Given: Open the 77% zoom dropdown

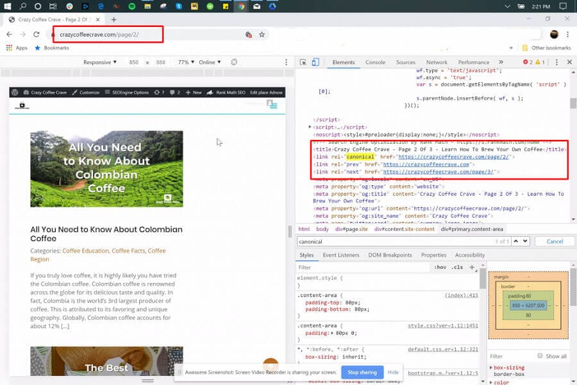Looking at the screenshot, I should click(185, 62).
